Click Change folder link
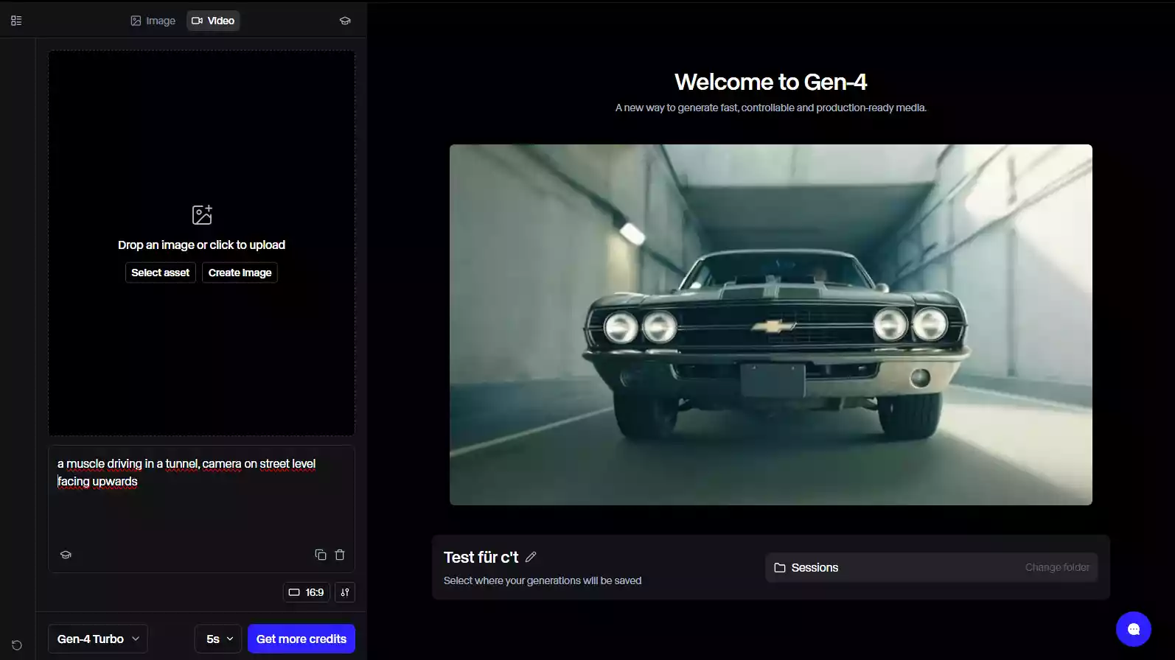Viewport: 1175px width, 660px height. point(1056,567)
